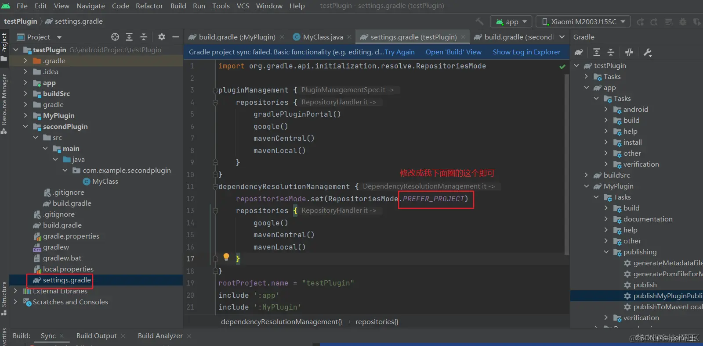Open the Build Output tab
The width and height of the screenshot is (703, 346).
pos(97,336)
